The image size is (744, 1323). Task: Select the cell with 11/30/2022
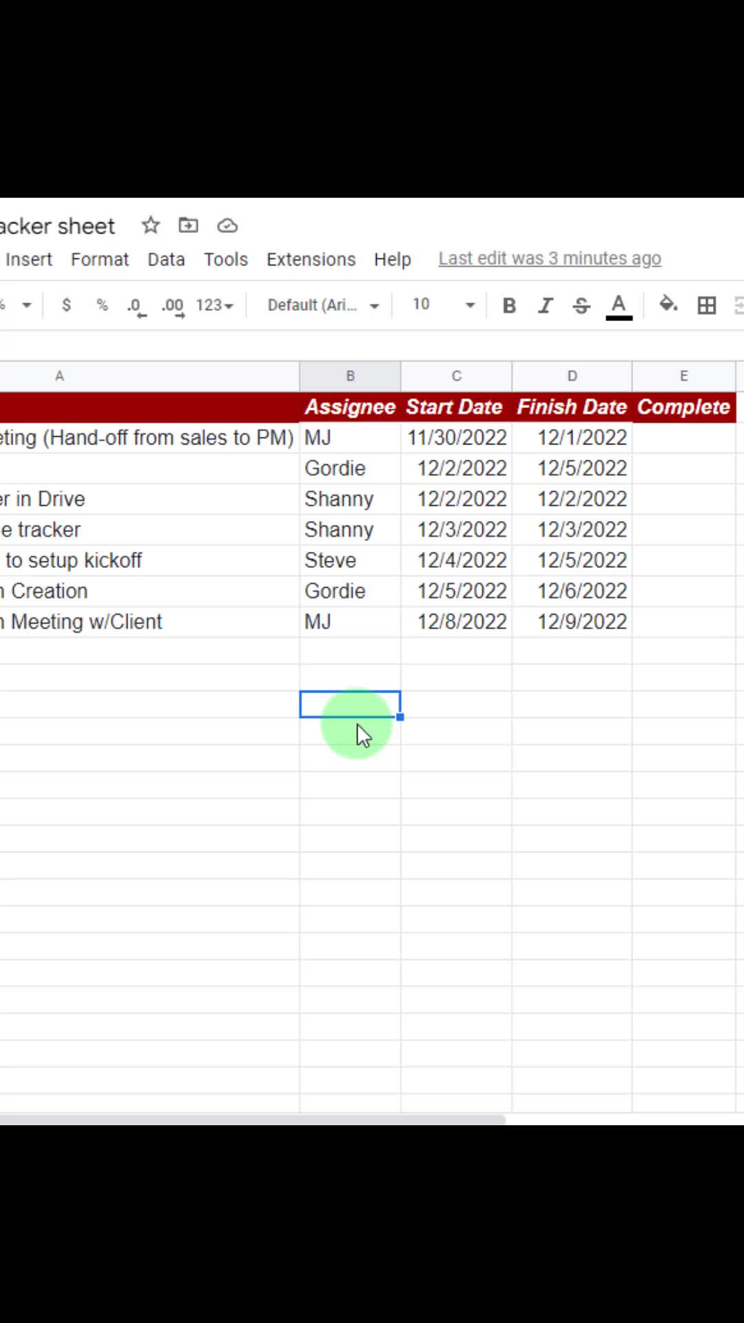coord(456,438)
